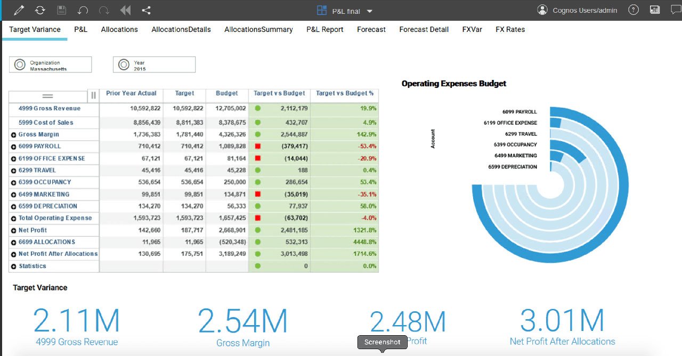This screenshot has width=682, height=356.
Task: Undo the last action
Action: (x=83, y=10)
